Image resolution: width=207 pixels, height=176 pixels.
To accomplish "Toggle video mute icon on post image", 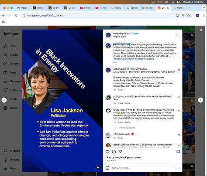I will click(x=98, y=167).
